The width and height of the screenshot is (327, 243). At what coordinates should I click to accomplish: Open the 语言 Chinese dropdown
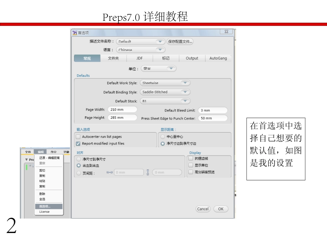(140, 50)
